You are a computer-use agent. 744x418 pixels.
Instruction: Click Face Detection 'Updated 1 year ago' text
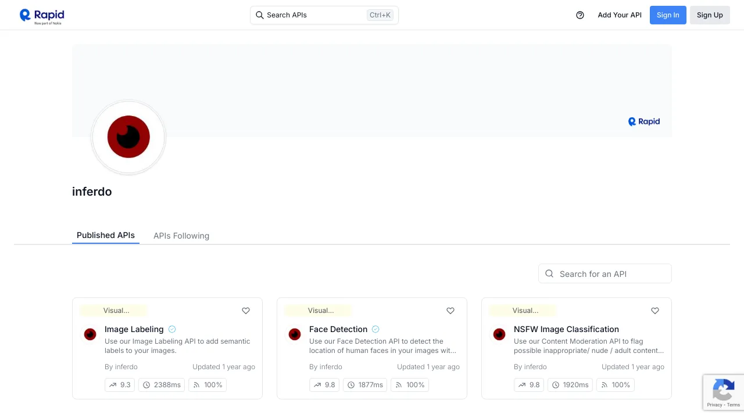tap(428, 367)
